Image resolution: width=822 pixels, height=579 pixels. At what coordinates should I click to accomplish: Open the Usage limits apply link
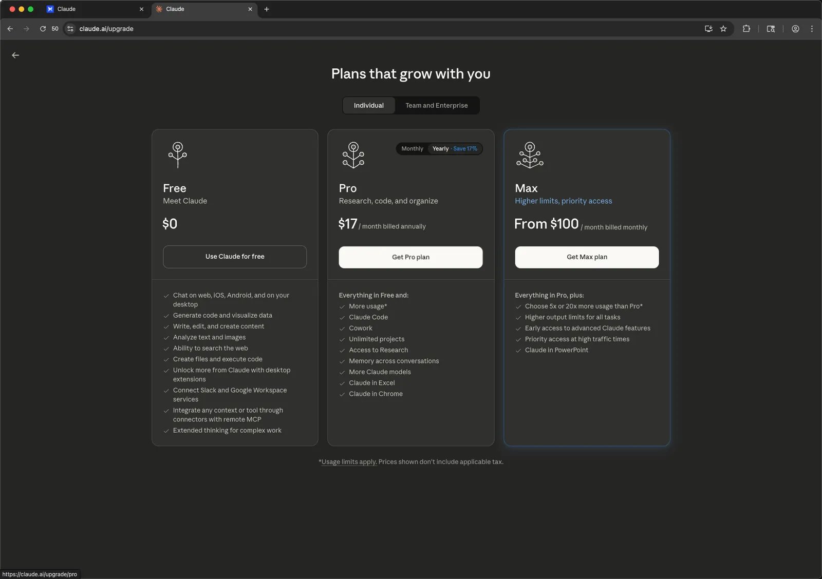[x=349, y=462]
